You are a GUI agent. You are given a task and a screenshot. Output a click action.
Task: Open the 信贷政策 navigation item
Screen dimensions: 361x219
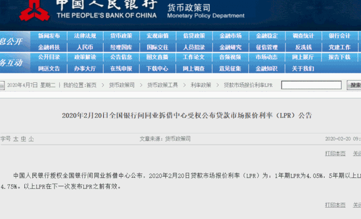click(x=194, y=36)
